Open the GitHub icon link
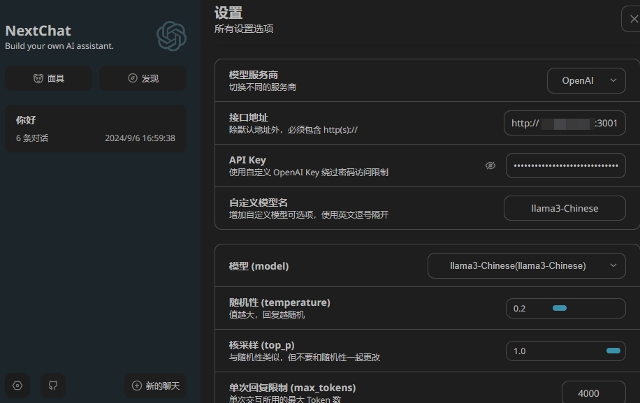Viewport: 640px width, 403px height. (53, 386)
